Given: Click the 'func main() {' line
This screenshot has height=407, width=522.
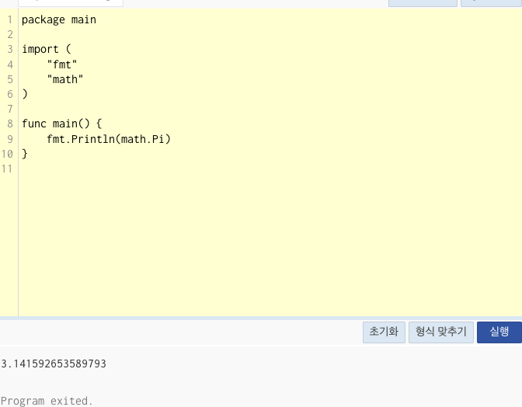Looking at the screenshot, I should click(62, 123).
